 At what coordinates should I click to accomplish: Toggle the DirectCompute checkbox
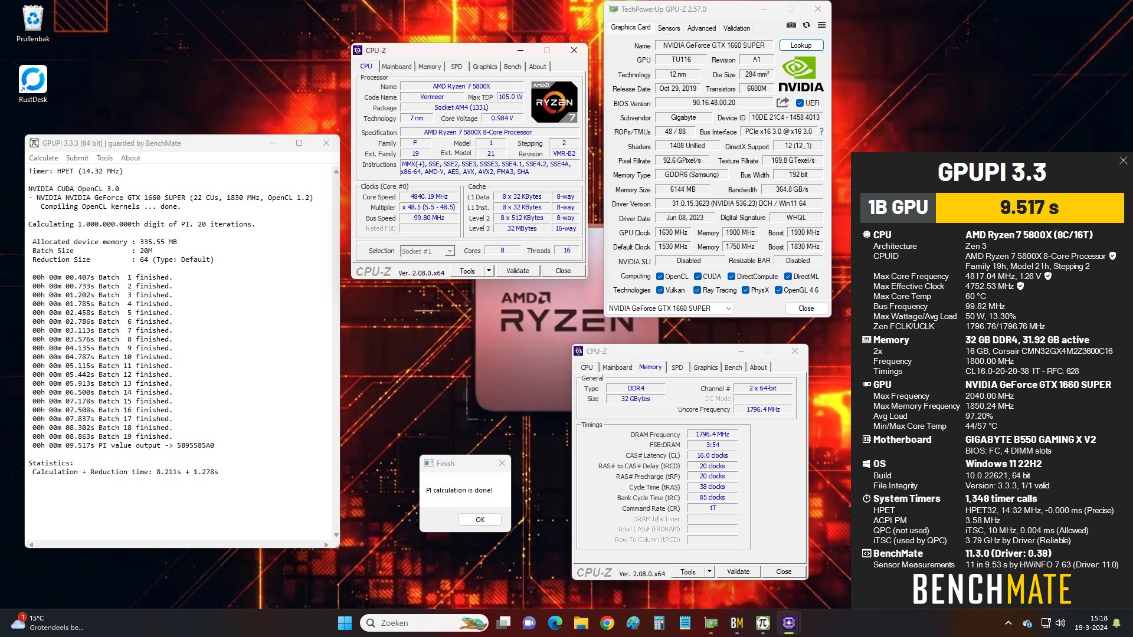pos(731,276)
